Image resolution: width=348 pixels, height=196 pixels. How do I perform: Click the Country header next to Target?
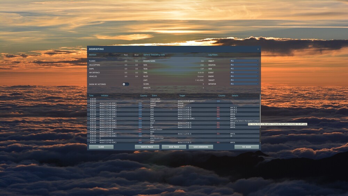[x=222, y=96]
